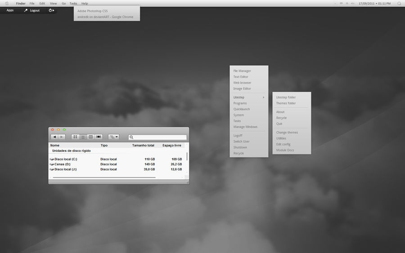Click the magnifier icon in search box

[131, 137]
